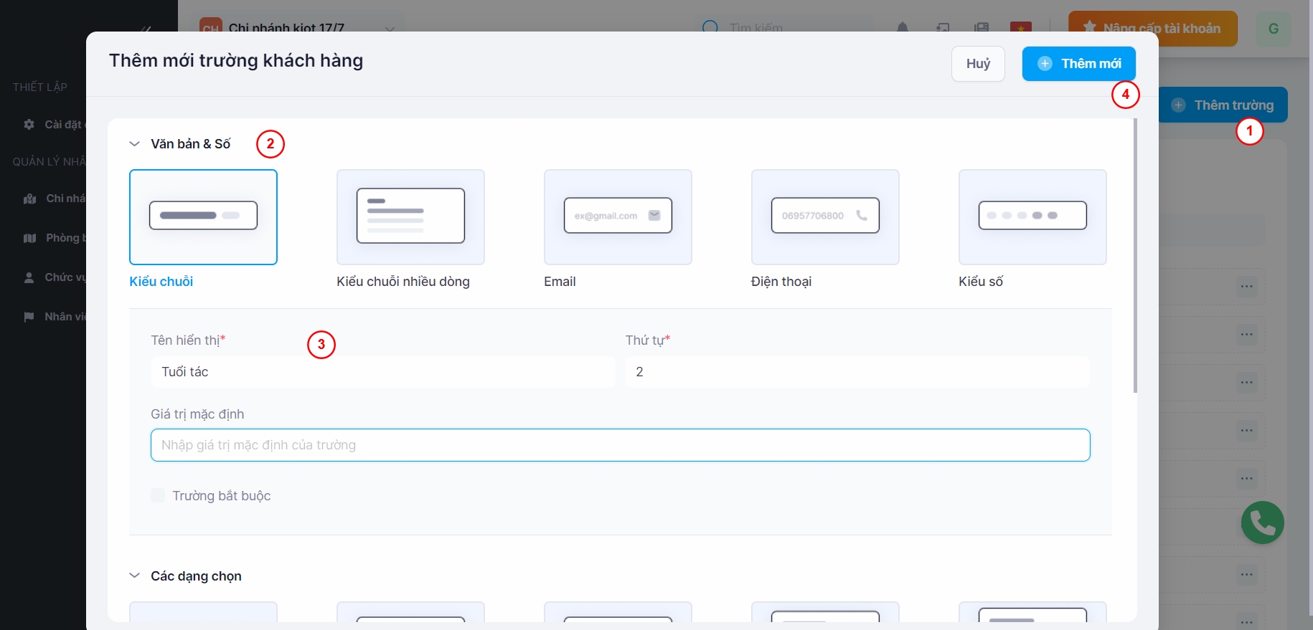This screenshot has width=1313, height=630.
Task: Click the Email label under the card
Action: point(560,282)
